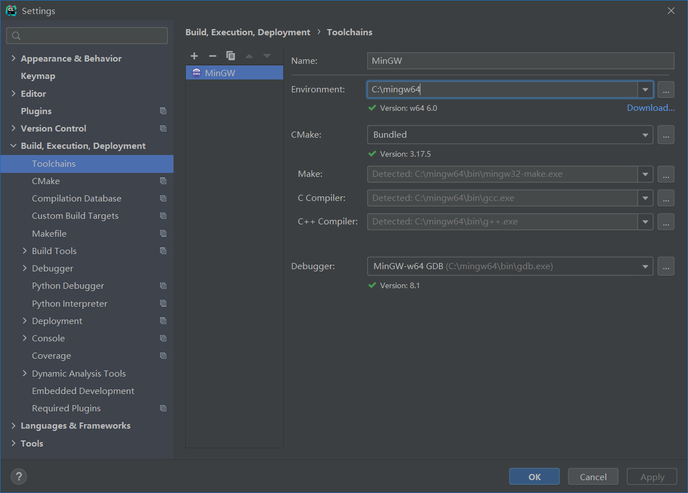Expand the Build Tools node
The width and height of the screenshot is (688, 493).
(x=25, y=251)
